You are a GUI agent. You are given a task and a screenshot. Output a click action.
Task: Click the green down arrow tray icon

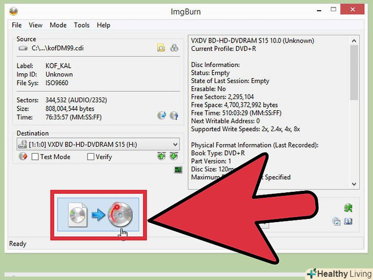pos(174,156)
